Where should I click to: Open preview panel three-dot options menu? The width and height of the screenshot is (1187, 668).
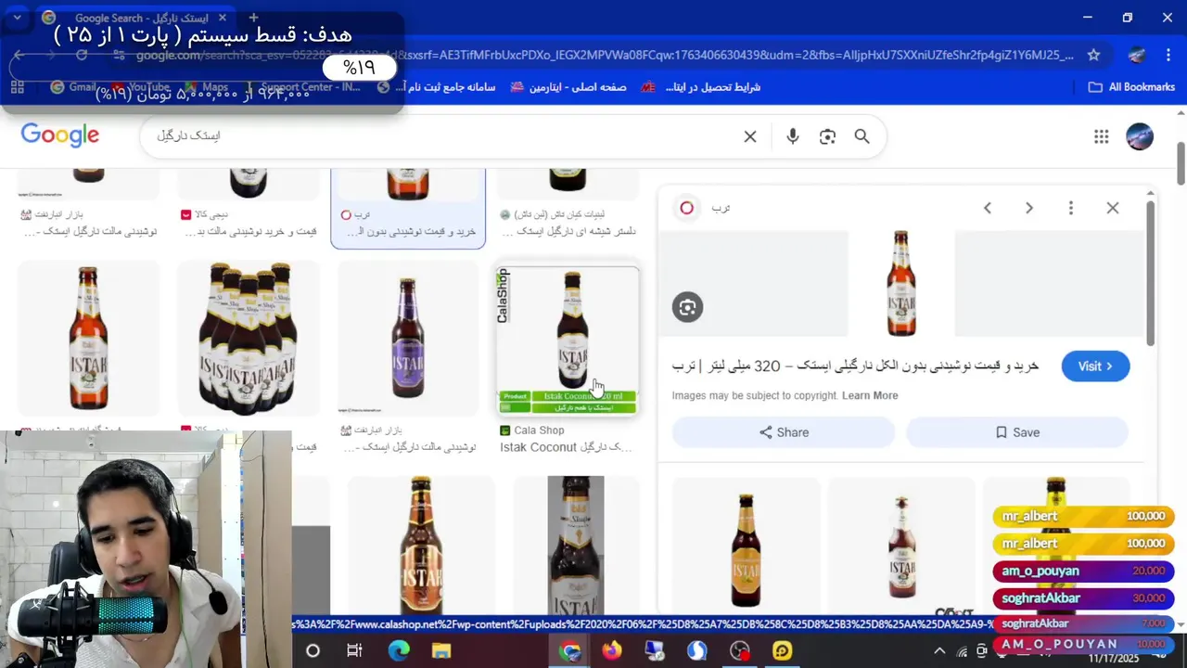[x=1071, y=208]
